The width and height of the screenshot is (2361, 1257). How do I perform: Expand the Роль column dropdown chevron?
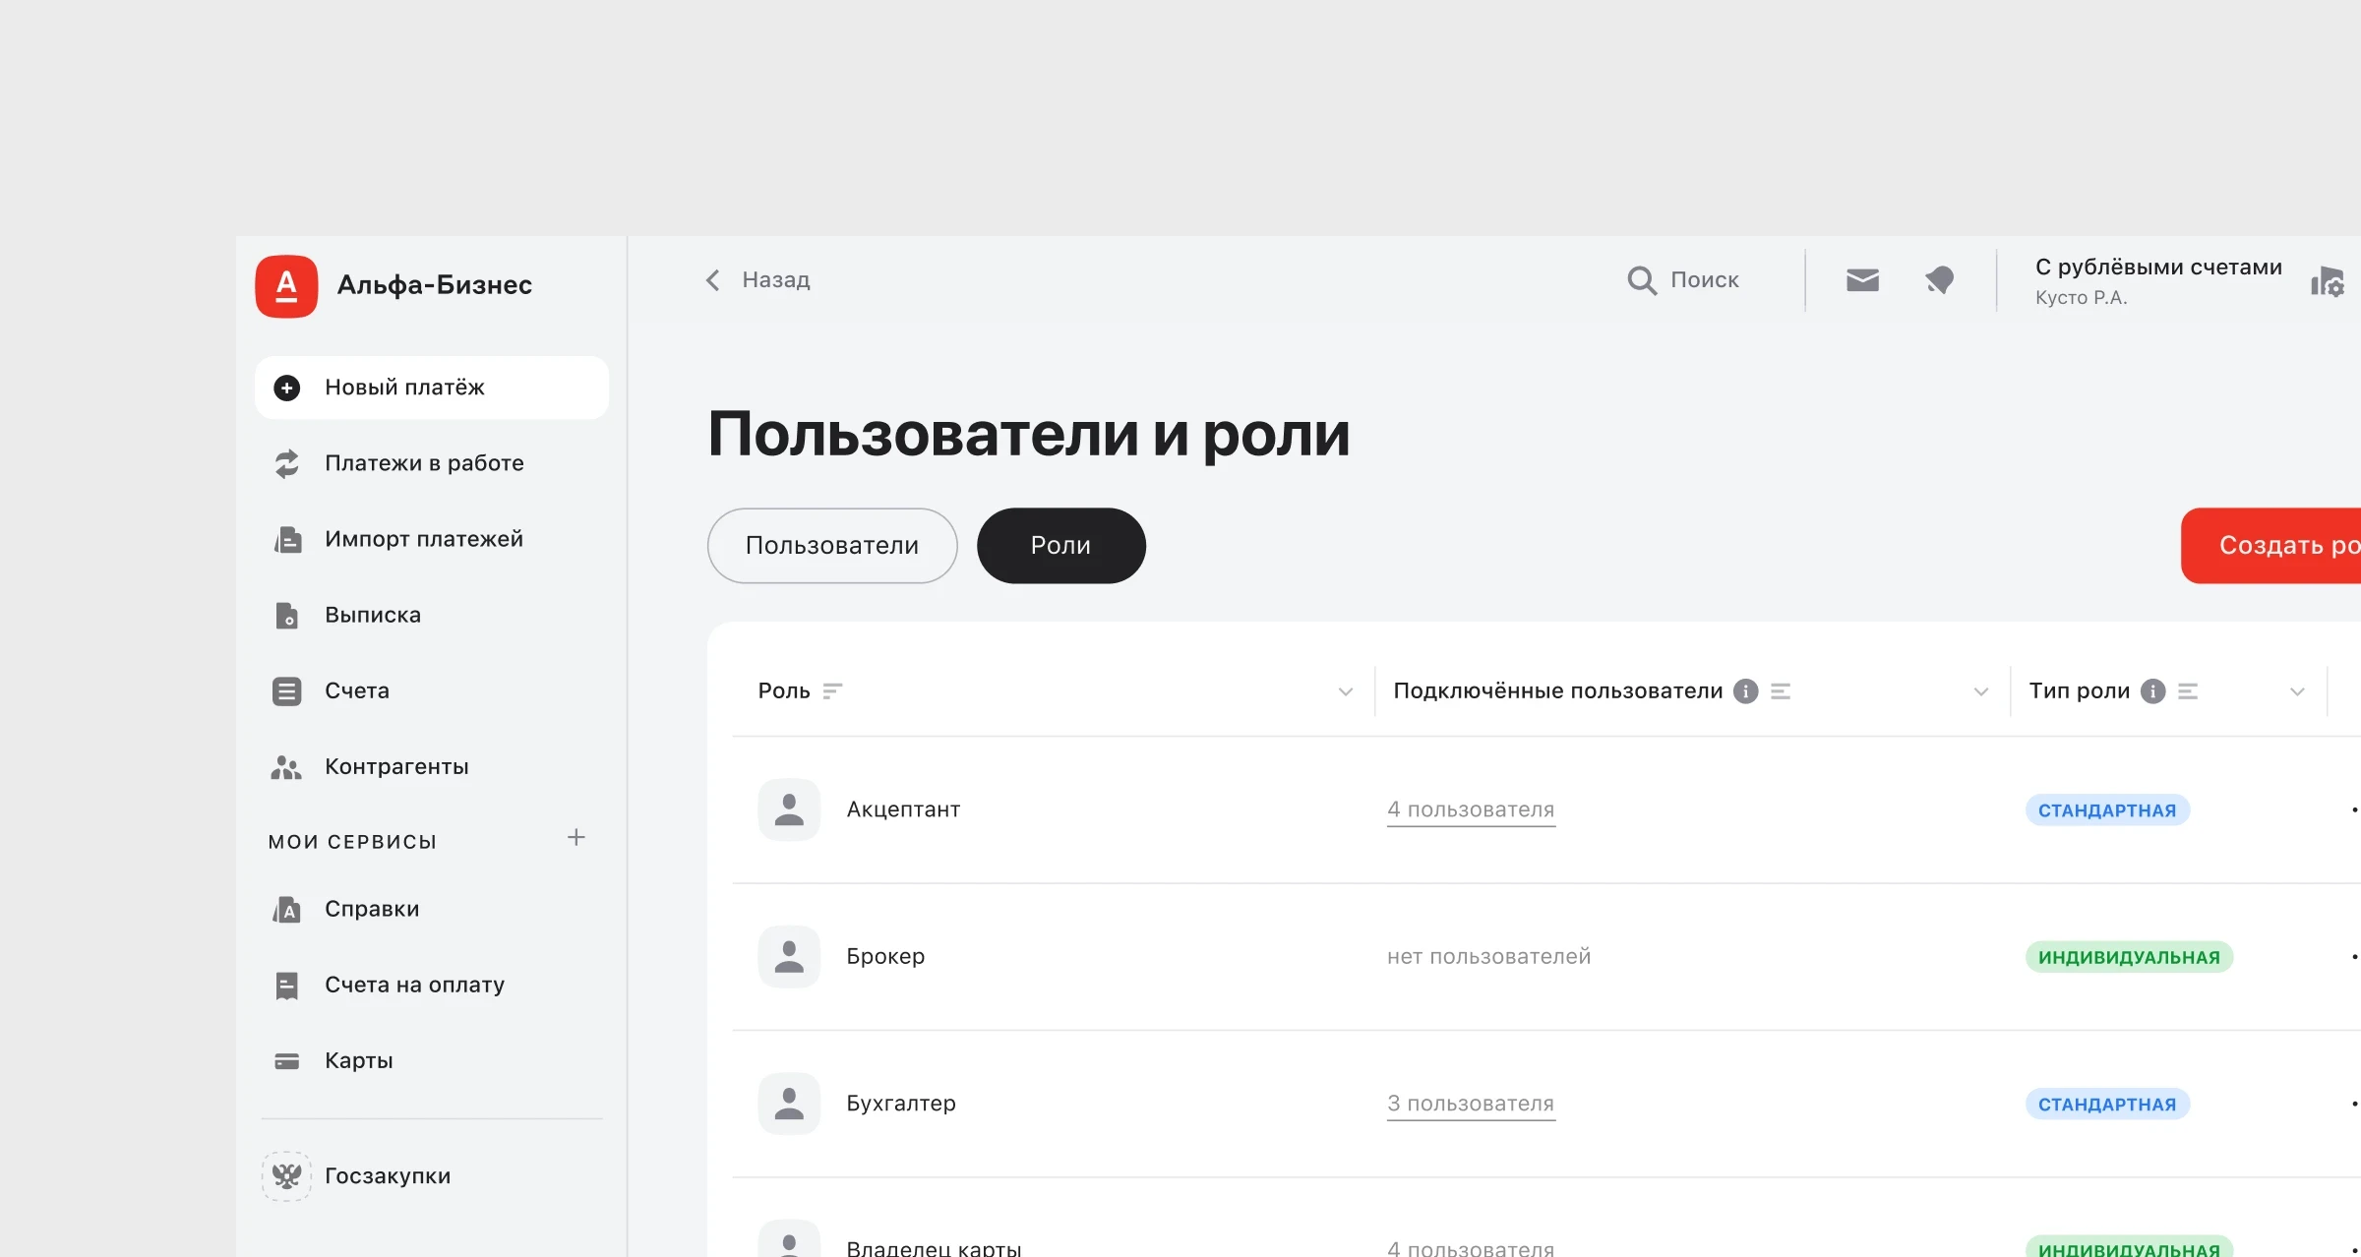point(1346,692)
